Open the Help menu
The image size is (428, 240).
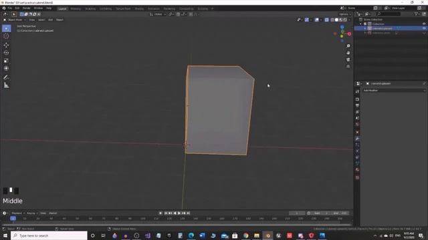(49, 9)
